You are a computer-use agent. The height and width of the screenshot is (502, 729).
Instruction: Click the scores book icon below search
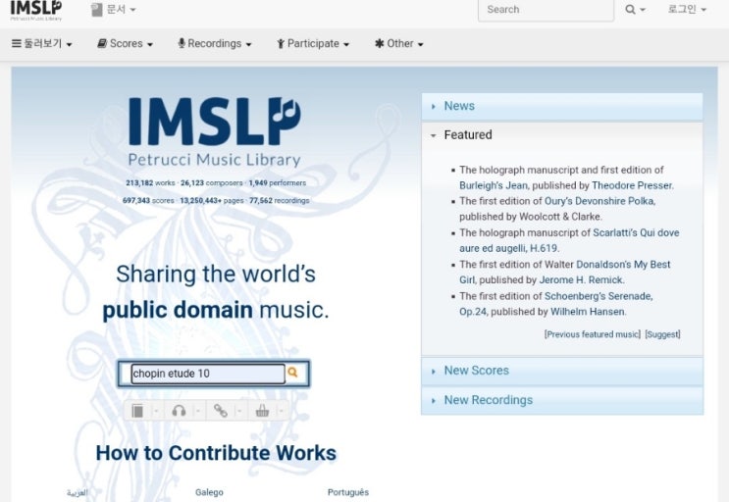click(x=138, y=411)
